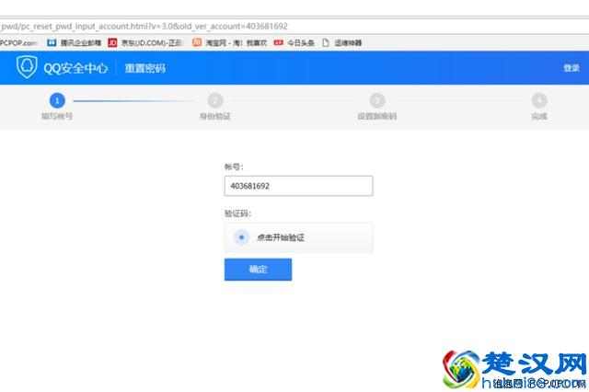
Task: Select step 3 设置新密码 circle
Action: coord(377,100)
